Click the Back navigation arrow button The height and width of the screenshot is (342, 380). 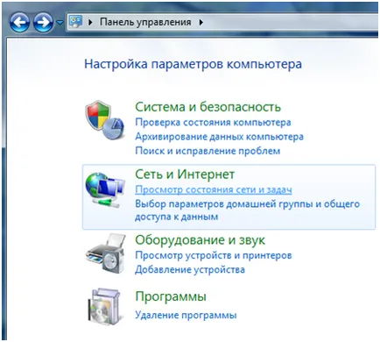[x=19, y=22]
